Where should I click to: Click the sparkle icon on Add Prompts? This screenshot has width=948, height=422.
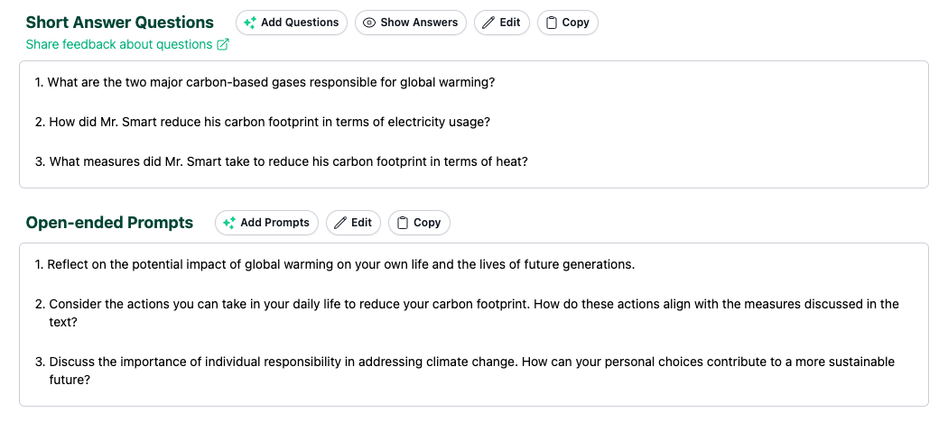[228, 223]
